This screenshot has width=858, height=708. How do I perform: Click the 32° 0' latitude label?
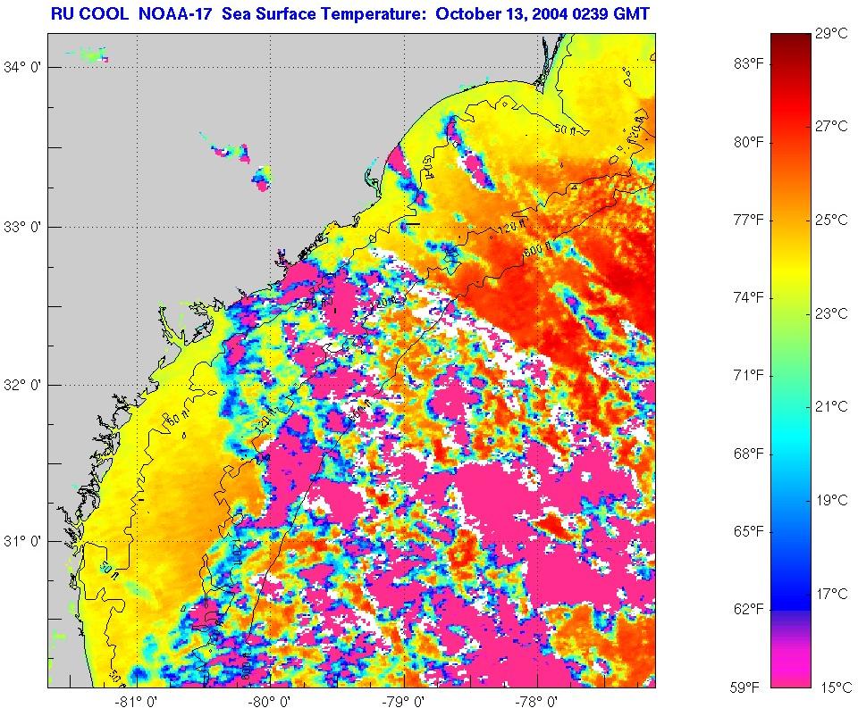tap(22, 385)
